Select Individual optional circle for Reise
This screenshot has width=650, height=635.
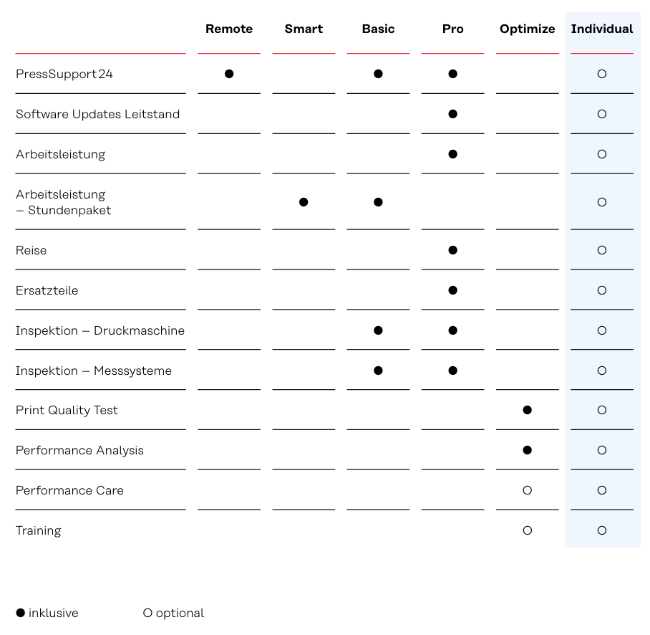[602, 250]
